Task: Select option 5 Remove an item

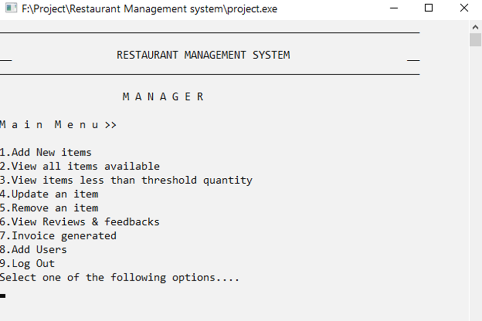Action: coord(48,208)
